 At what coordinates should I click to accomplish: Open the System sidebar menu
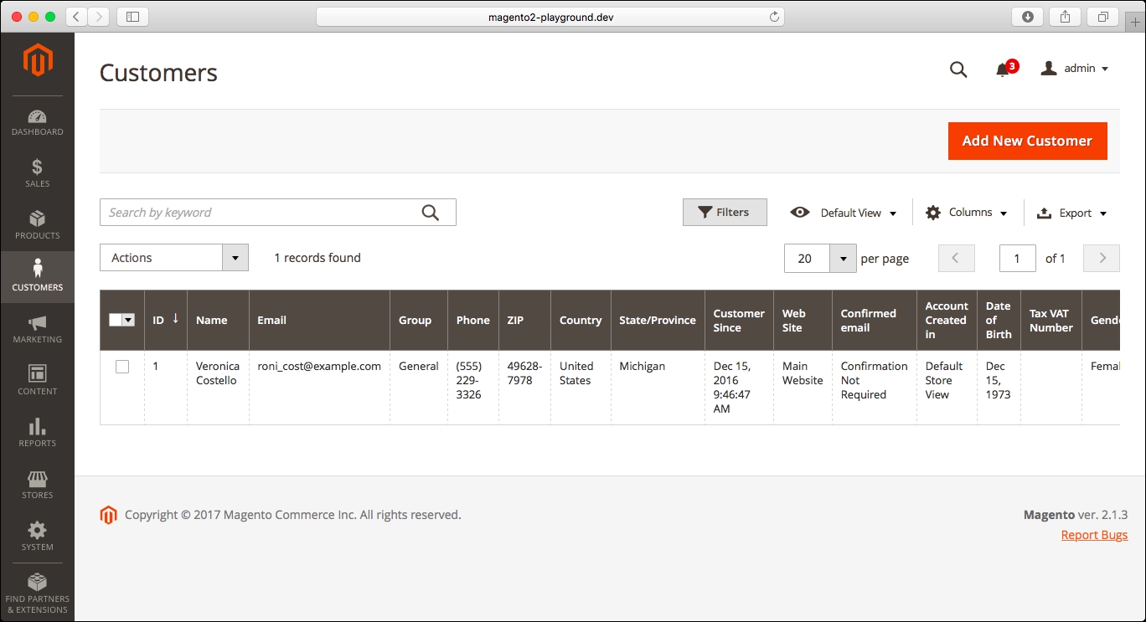click(x=37, y=537)
